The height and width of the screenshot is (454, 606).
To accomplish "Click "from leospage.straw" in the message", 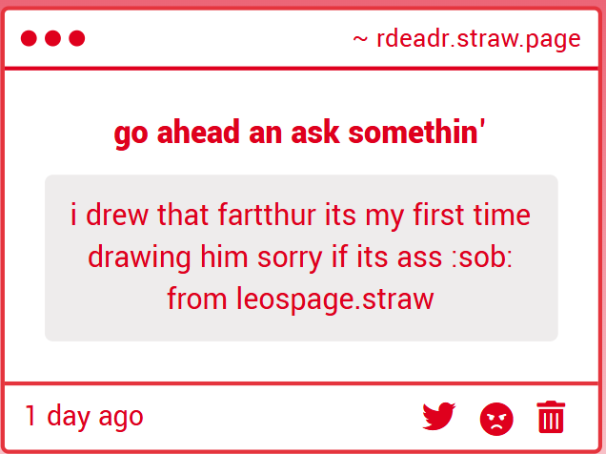I will [x=300, y=299].
